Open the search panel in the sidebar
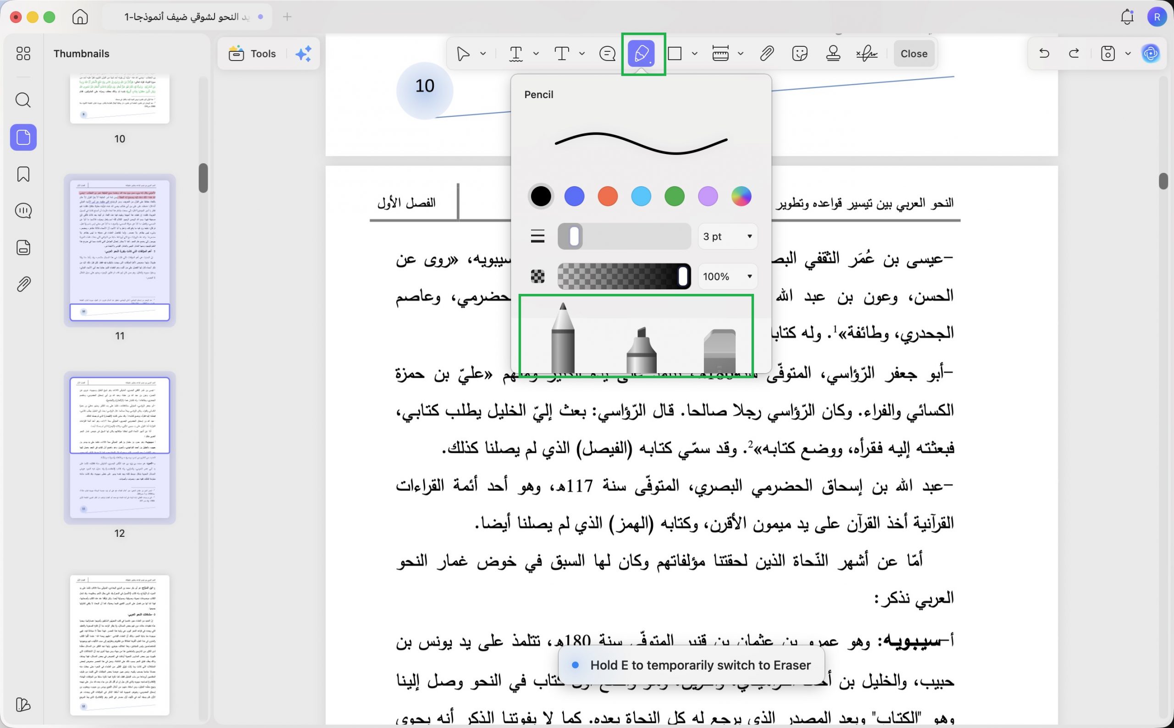The image size is (1174, 728). coord(23,100)
